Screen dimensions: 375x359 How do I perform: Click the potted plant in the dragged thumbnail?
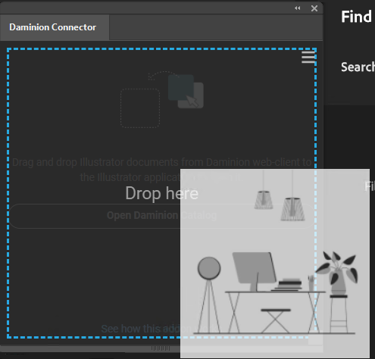[337, 273]
